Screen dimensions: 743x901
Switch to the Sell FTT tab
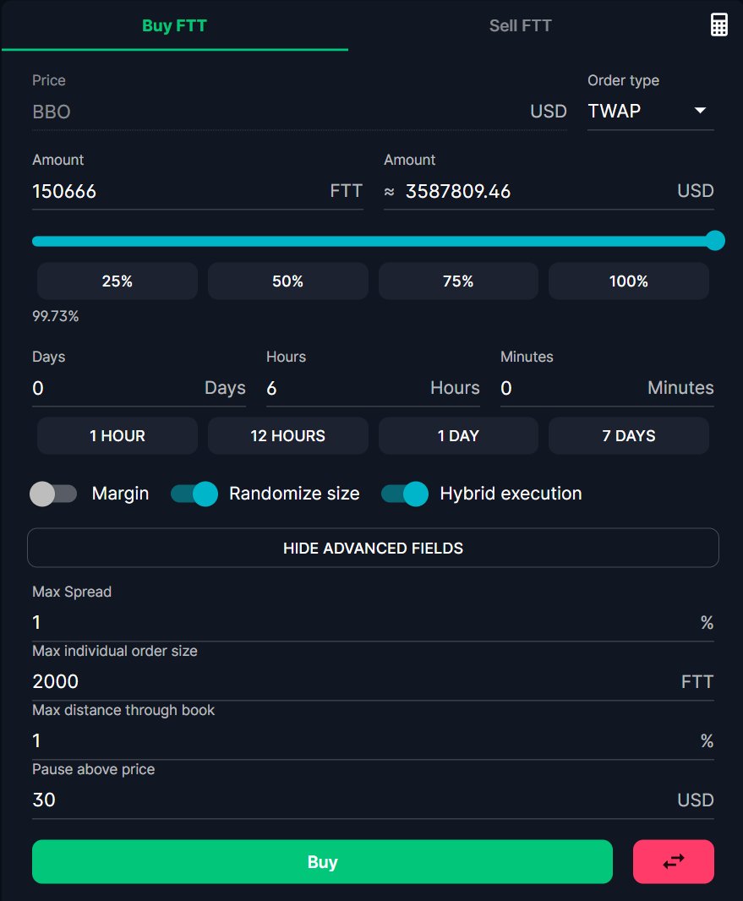click(x=520, y=25)
